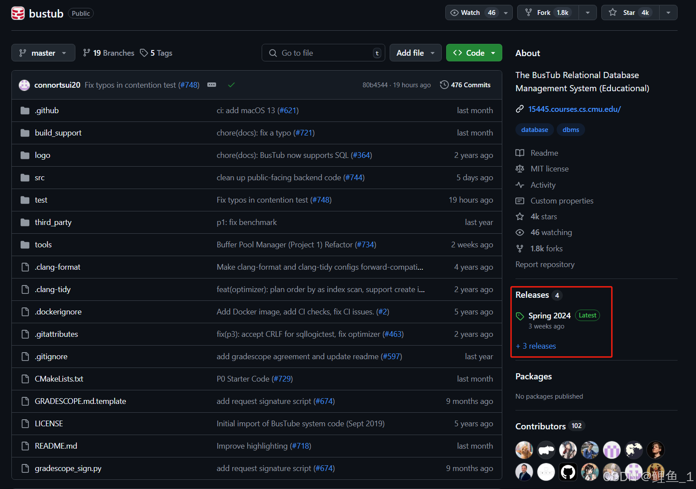Open the src folder

pos(39,178)
